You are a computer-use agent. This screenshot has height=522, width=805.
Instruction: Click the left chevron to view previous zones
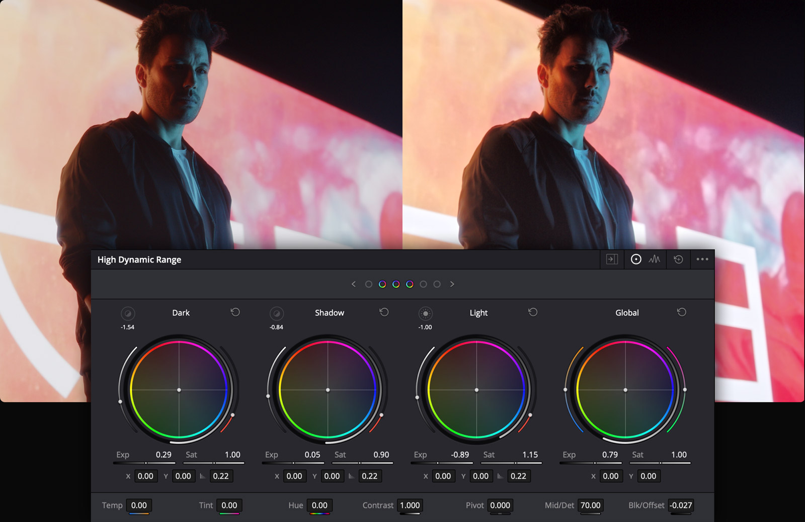(x=353, y=284)
